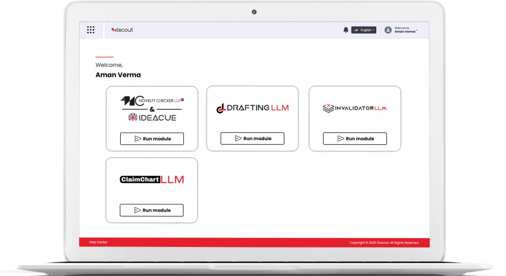The image size is (506, 276).
Task: Click the ClaimChart LLM logo
Action: (x=152, y=180)
